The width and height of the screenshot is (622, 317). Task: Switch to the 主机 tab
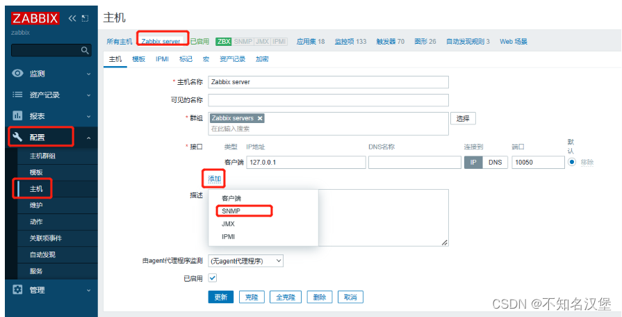click(x=115, y=59)
